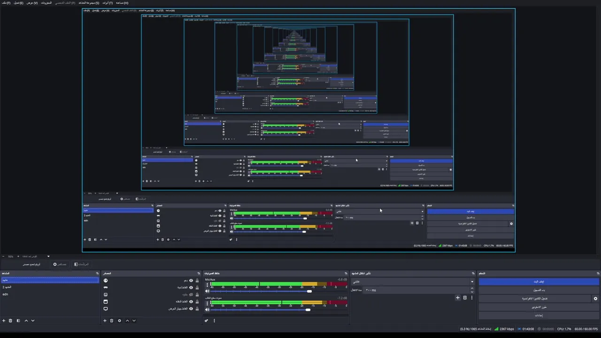601x338 pixels.
Task: Hide the display capture source via its eye
Action: (191, 308)
